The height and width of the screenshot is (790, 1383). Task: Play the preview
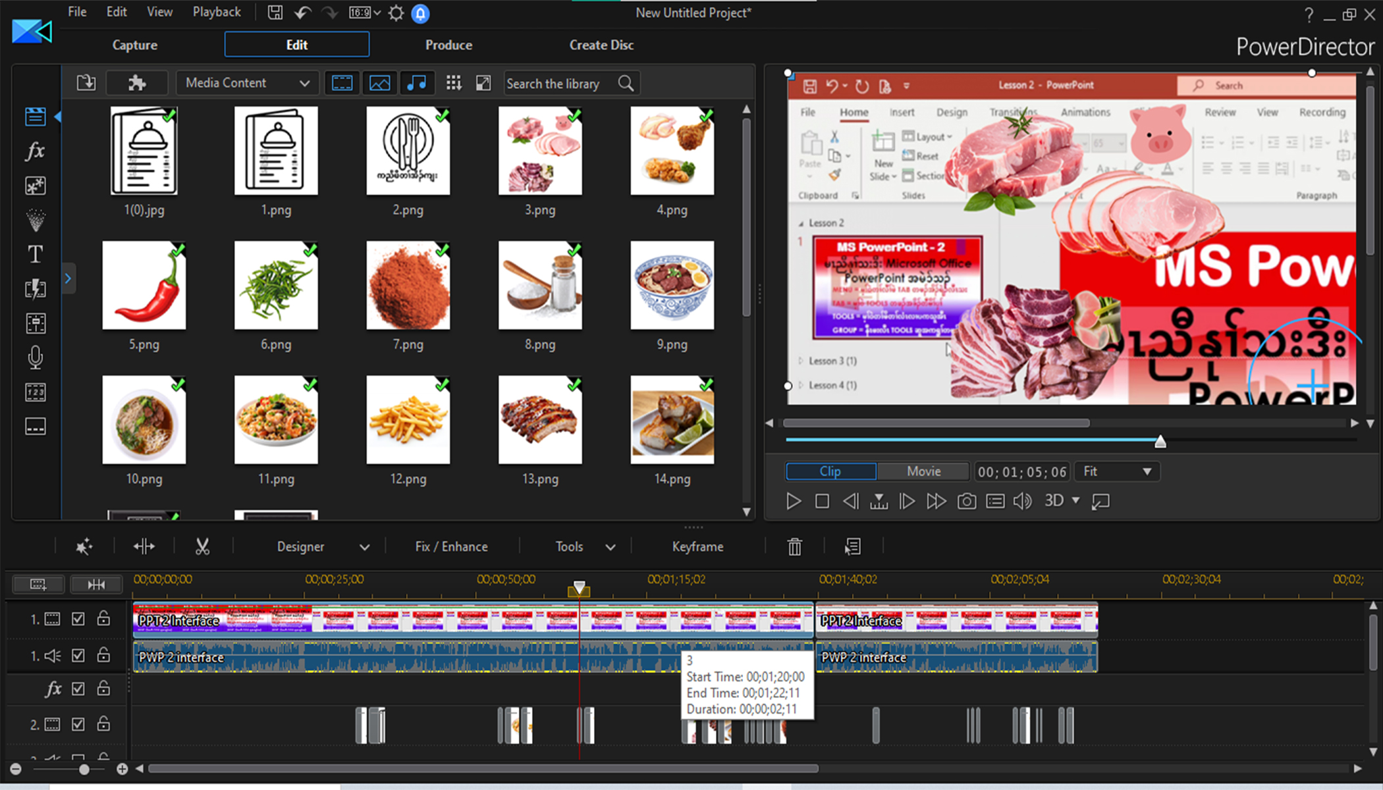point(794,501)
